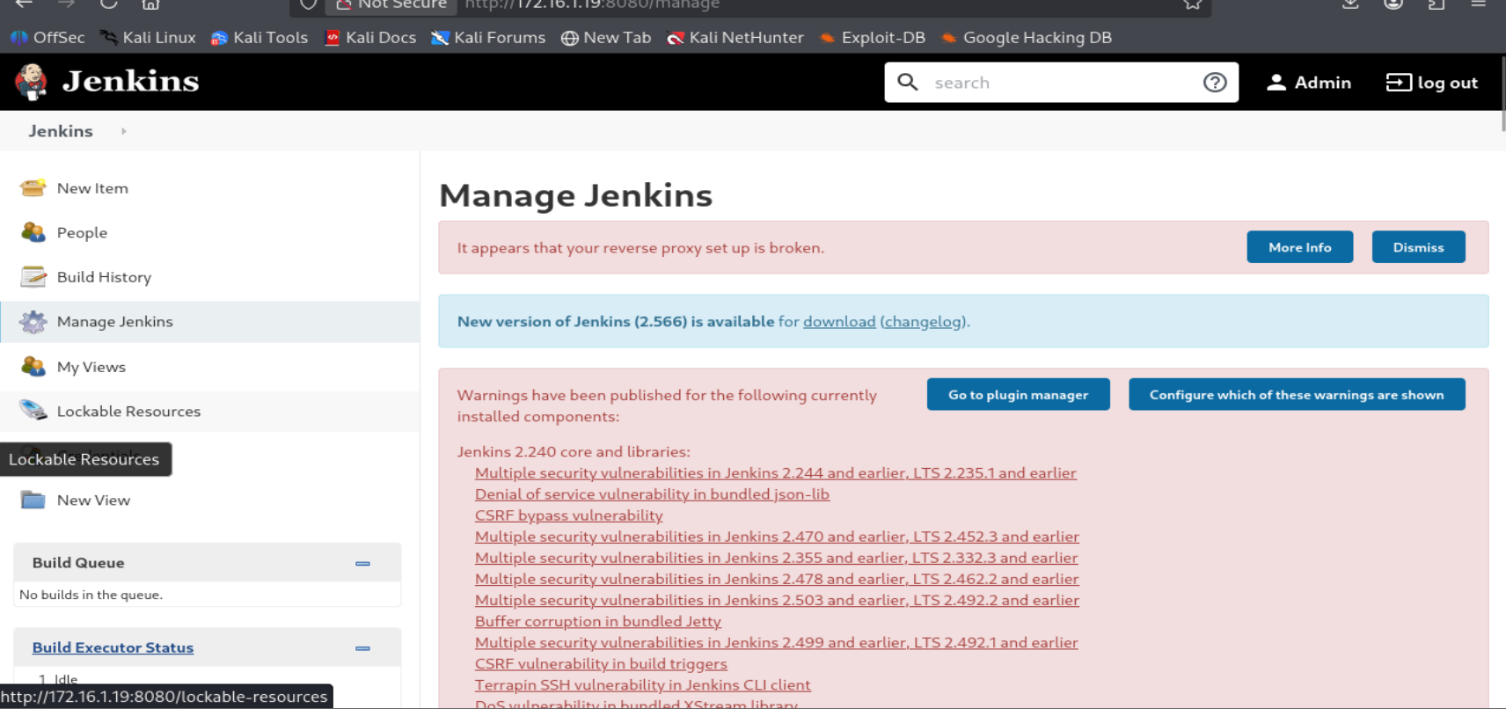Open the Kali NetHunter bookmark
The height and width of the screenshot is (709, 1506).
coord(735,38)
